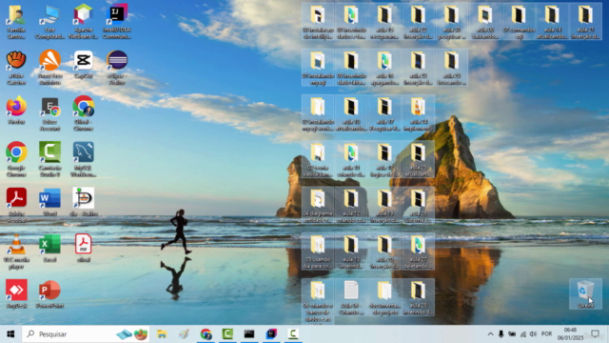This screenshot has width=609, height=343.
Task: Select the 'Aula 06' text document file
Action: (x=351, y=297)
